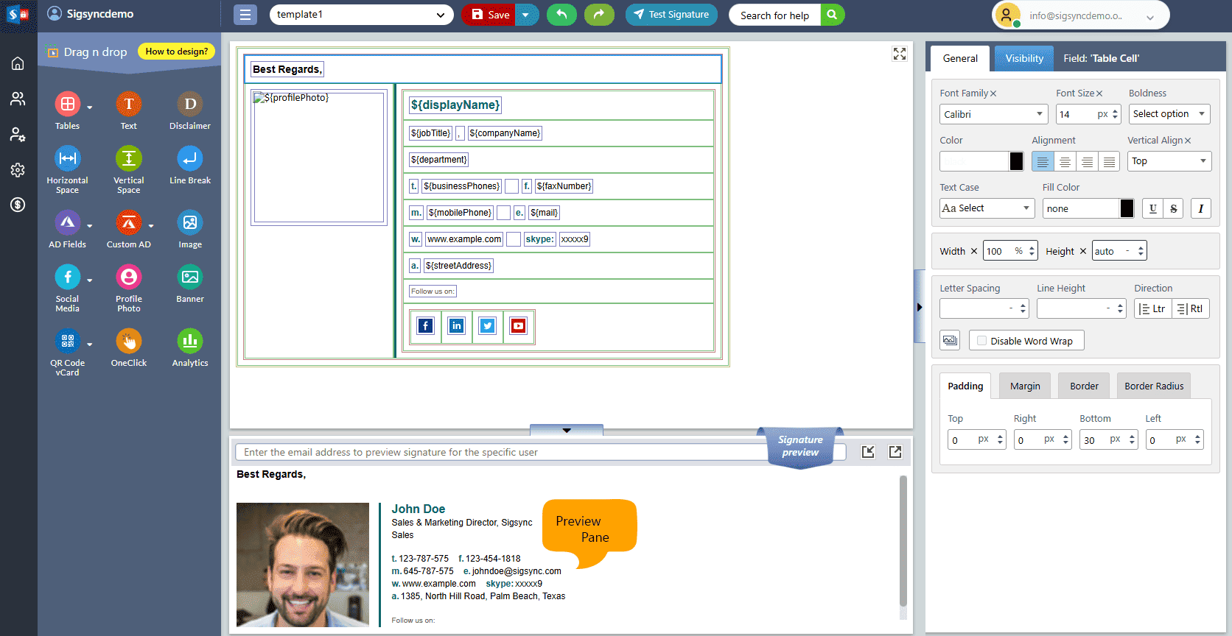Screen dimensions: 1232x636
Task: Click the OneClick element icon
Action: pos(128,342)
